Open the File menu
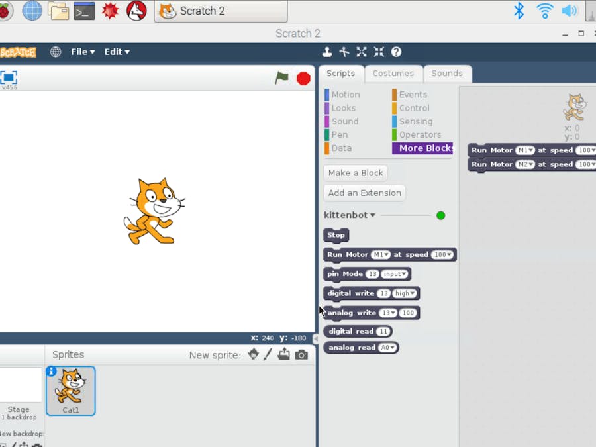 pyautogui.click(x=83, y=52)
